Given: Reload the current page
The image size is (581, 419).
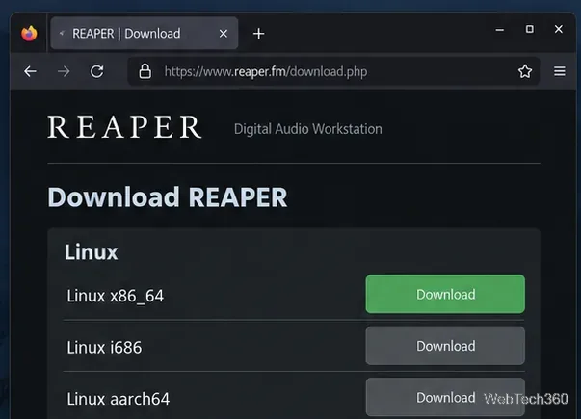Looking at the screenshot, I should (97, 71).
